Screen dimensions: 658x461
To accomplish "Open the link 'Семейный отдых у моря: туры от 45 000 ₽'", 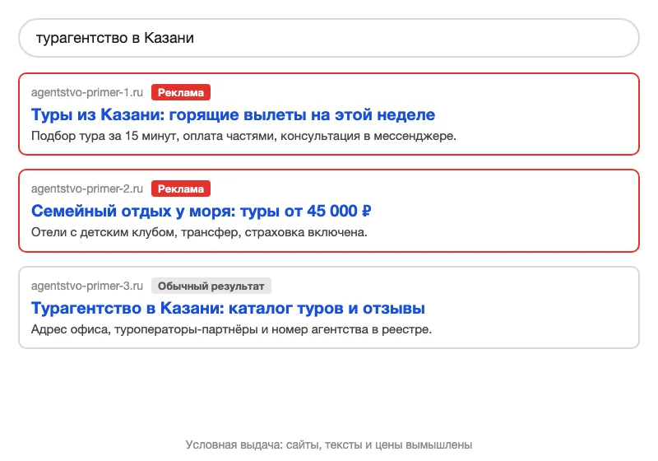I will click(201, 211).
